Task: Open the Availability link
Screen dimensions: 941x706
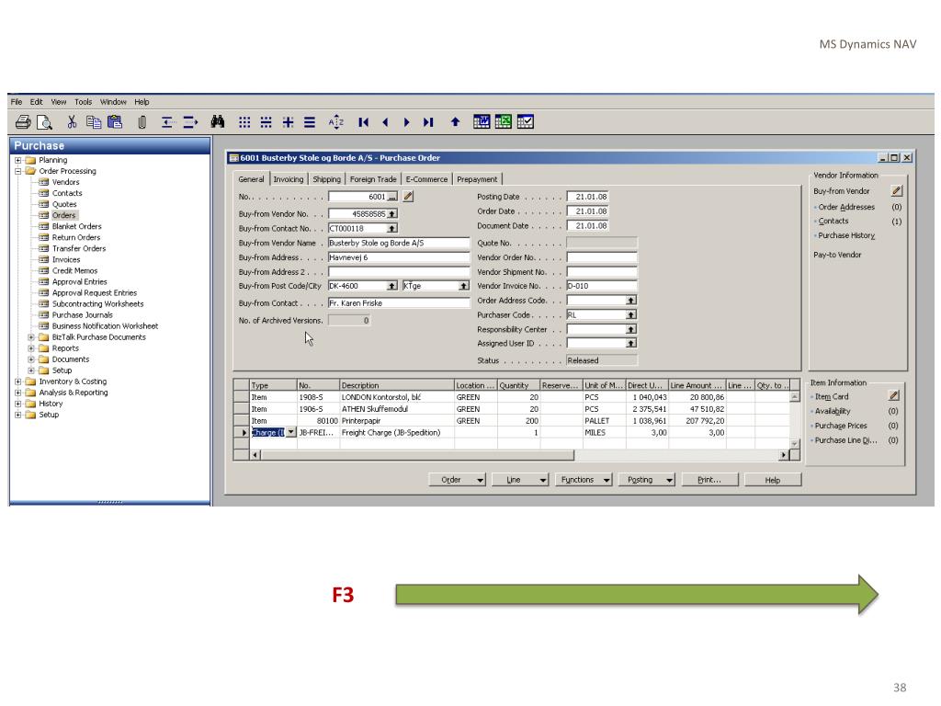Action: 833,411
